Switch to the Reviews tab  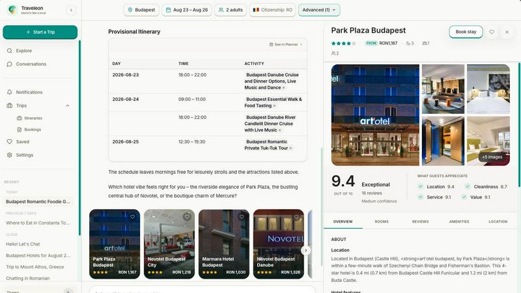420,221
